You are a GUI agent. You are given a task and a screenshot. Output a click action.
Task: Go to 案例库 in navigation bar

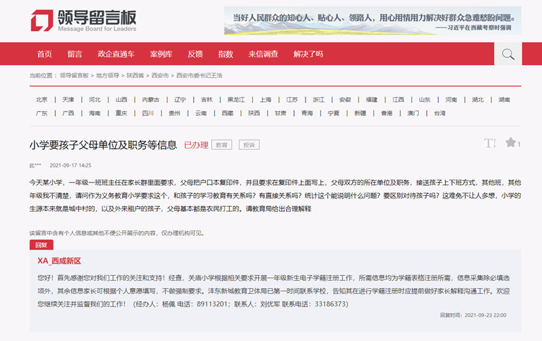[x=161, y=54]
